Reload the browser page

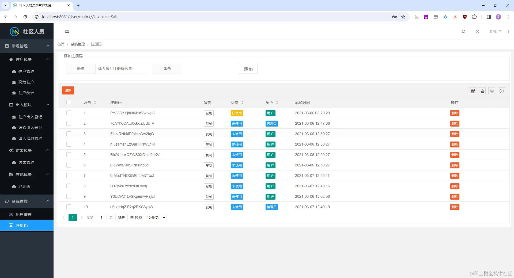coord(25,17)
